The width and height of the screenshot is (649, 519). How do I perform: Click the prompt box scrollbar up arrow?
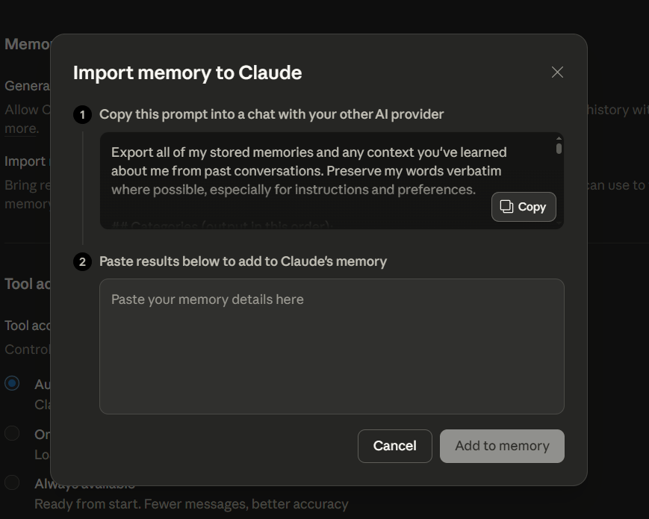(x=559, y=137)
